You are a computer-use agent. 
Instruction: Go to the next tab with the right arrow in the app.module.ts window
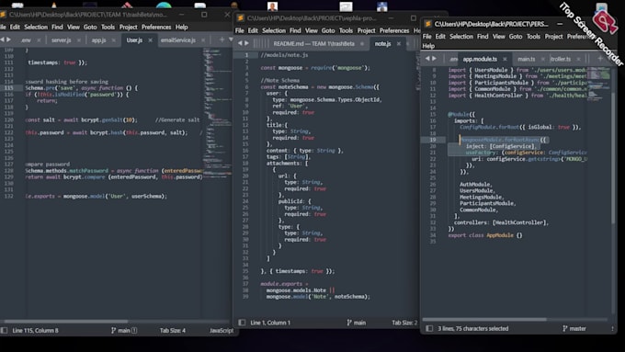point(434,58)
